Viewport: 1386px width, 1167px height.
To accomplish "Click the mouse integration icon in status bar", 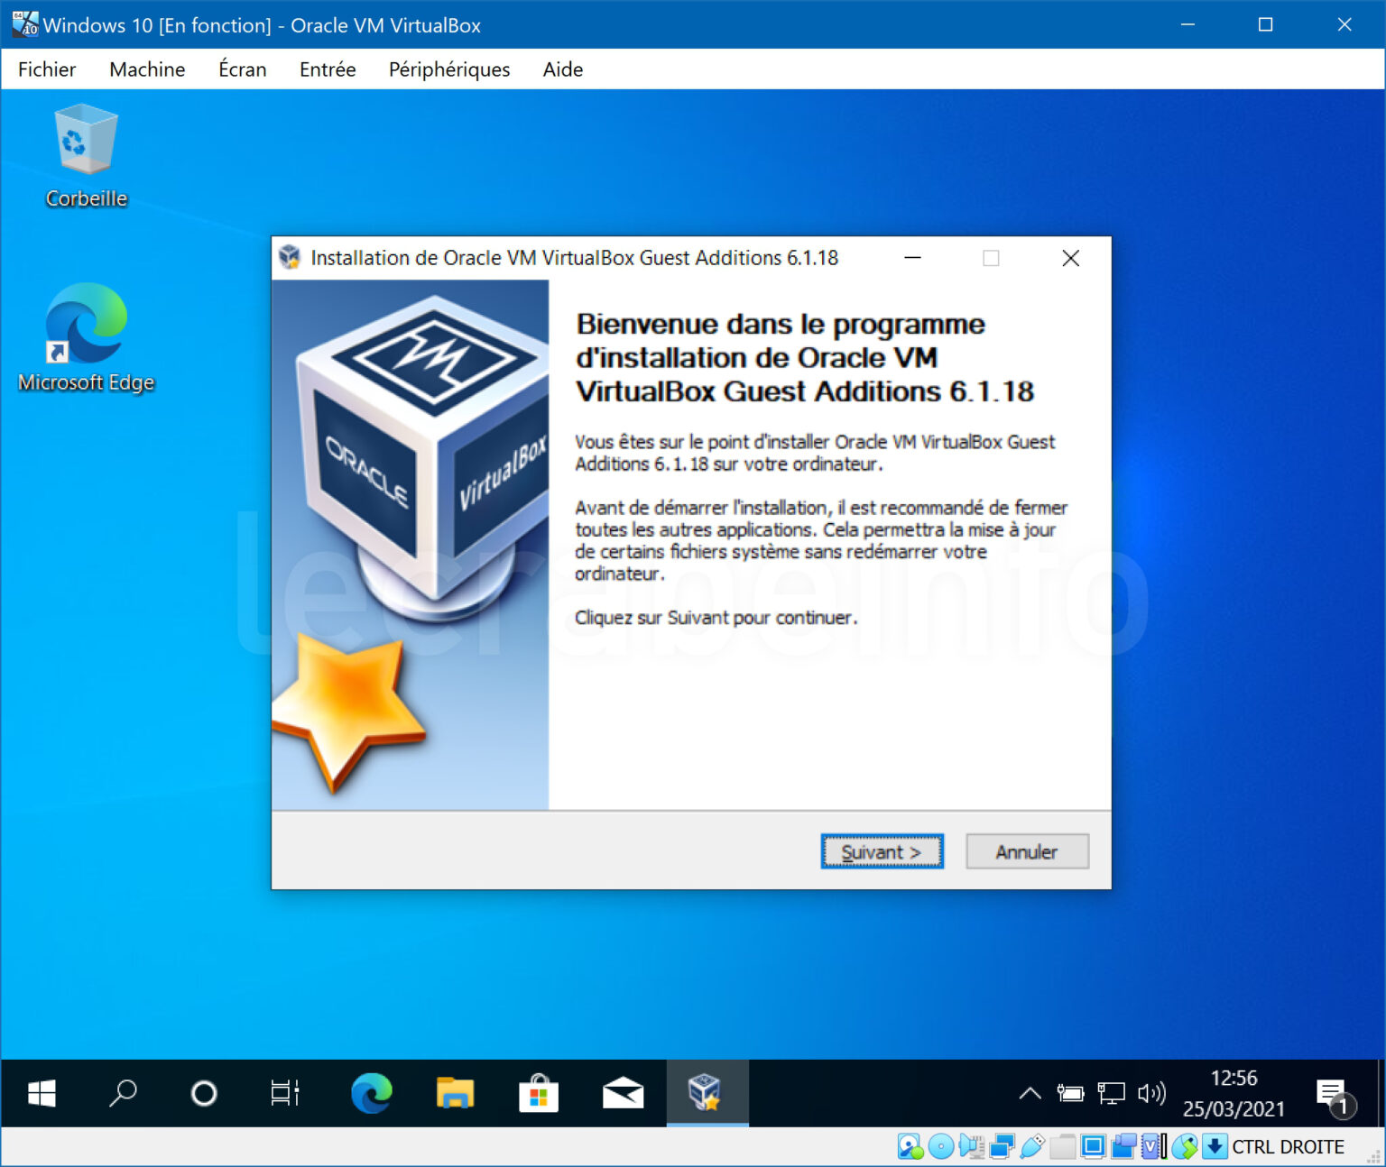I will tap(1184, 1147).
